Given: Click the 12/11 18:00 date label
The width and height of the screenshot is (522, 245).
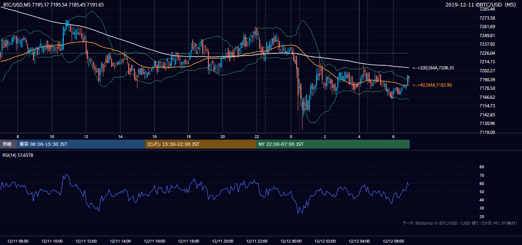Looking at the screenshot, I should point(188,241).
